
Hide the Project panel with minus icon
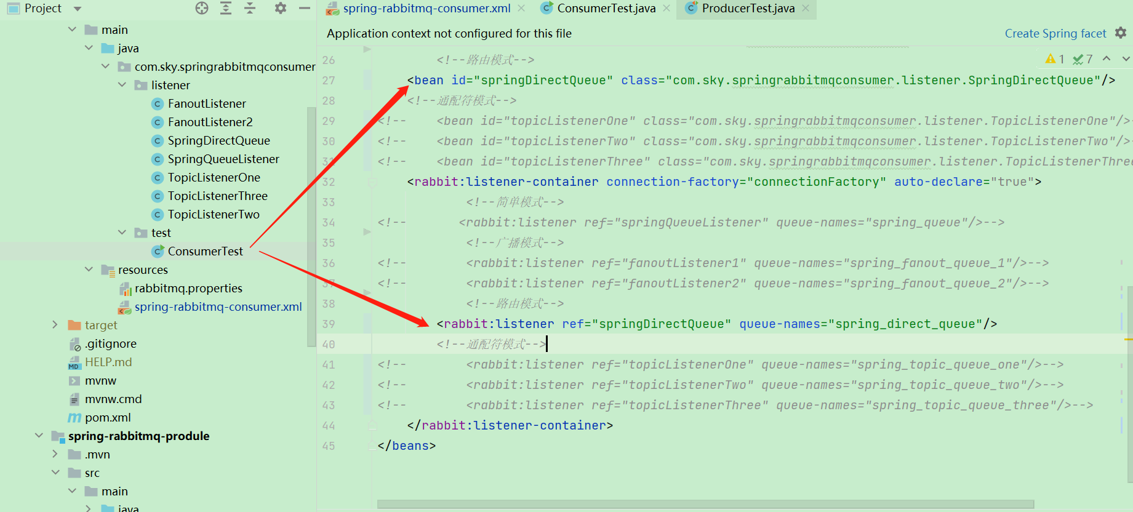304,8
